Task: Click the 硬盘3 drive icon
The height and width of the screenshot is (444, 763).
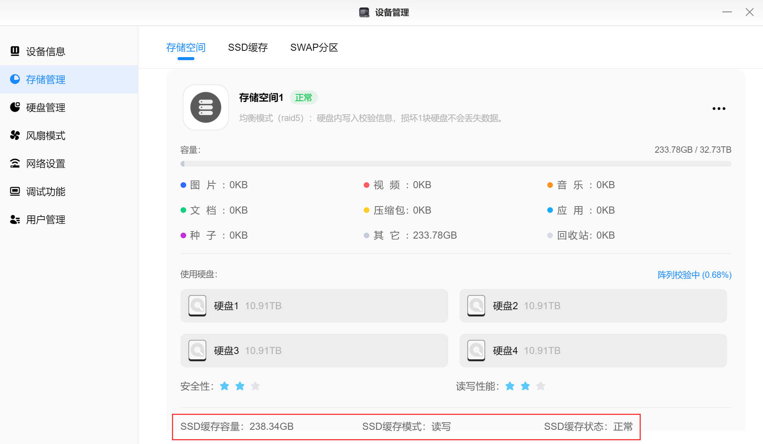Action: 197,350
